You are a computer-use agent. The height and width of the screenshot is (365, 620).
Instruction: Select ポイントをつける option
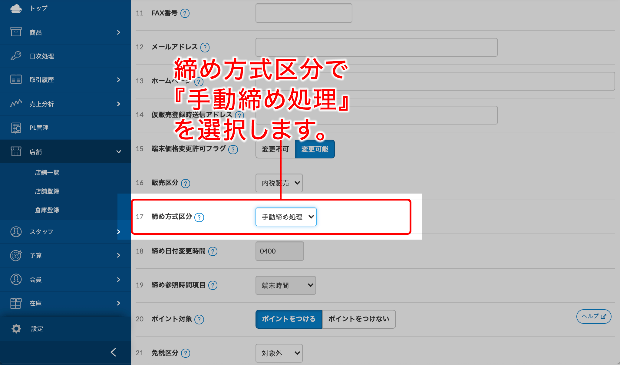(289, 319)
